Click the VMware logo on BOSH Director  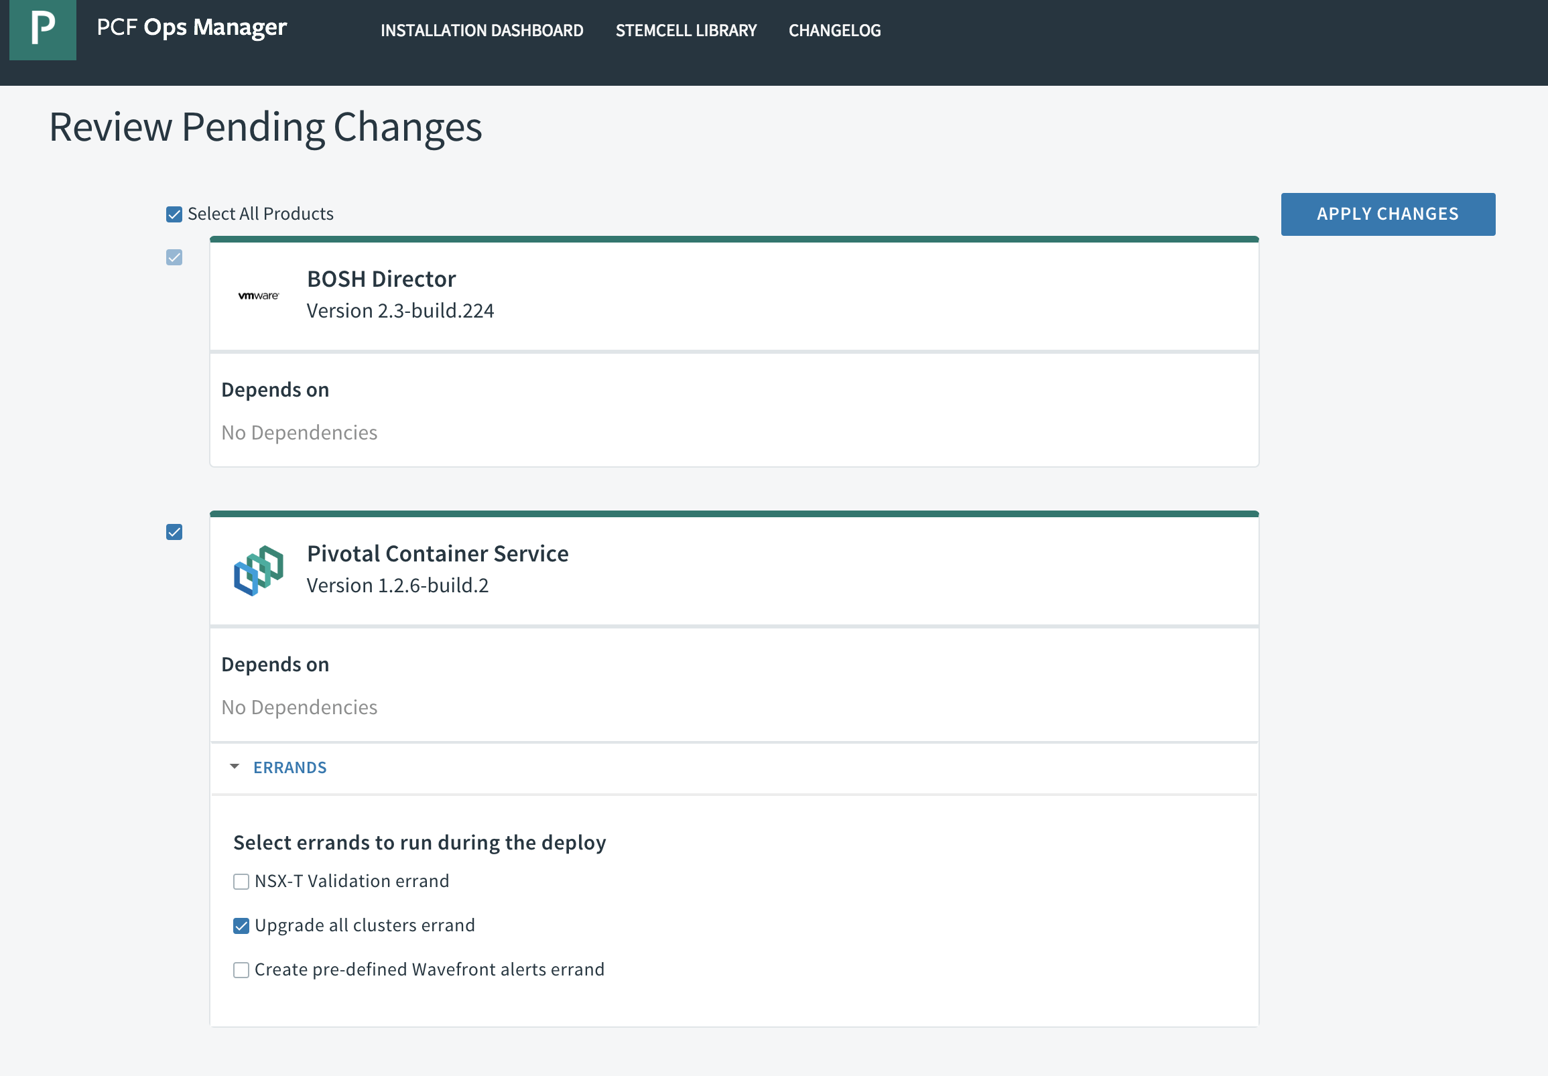tap(258, 295)
